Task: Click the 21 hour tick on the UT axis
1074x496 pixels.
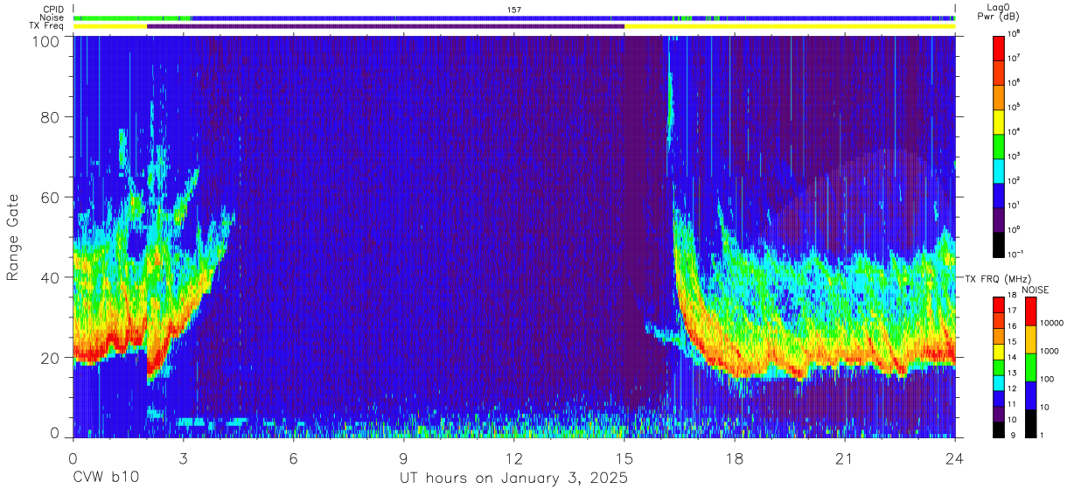Action: 845,458
